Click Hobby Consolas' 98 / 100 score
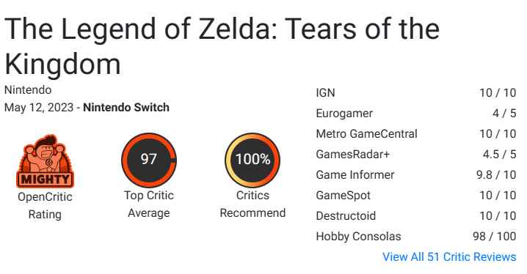 494,237
